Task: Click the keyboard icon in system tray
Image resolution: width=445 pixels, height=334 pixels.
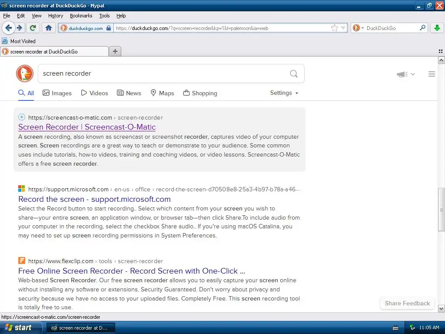Action: coord(395,328)
